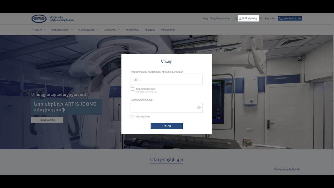Click the user profile icon in header
This screenshot has width=334, height=188.
240,19
